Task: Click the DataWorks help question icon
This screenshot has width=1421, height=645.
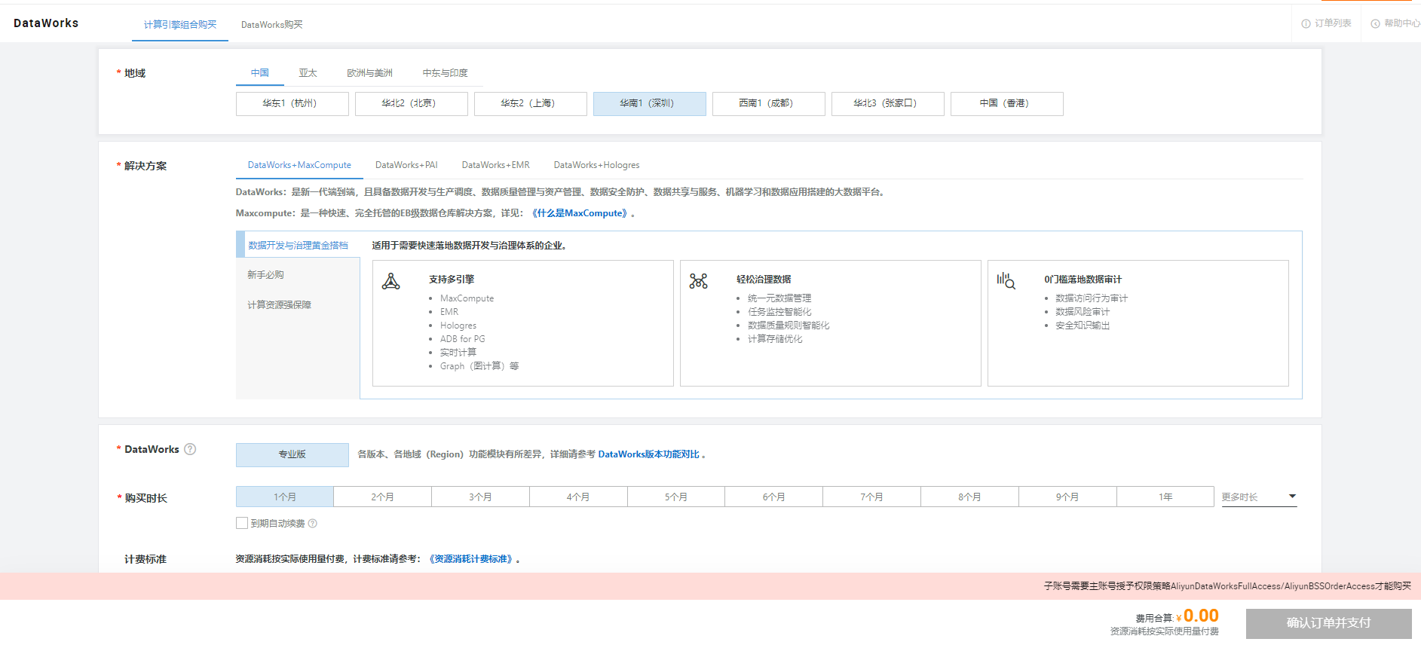Action: click(190, 449)
